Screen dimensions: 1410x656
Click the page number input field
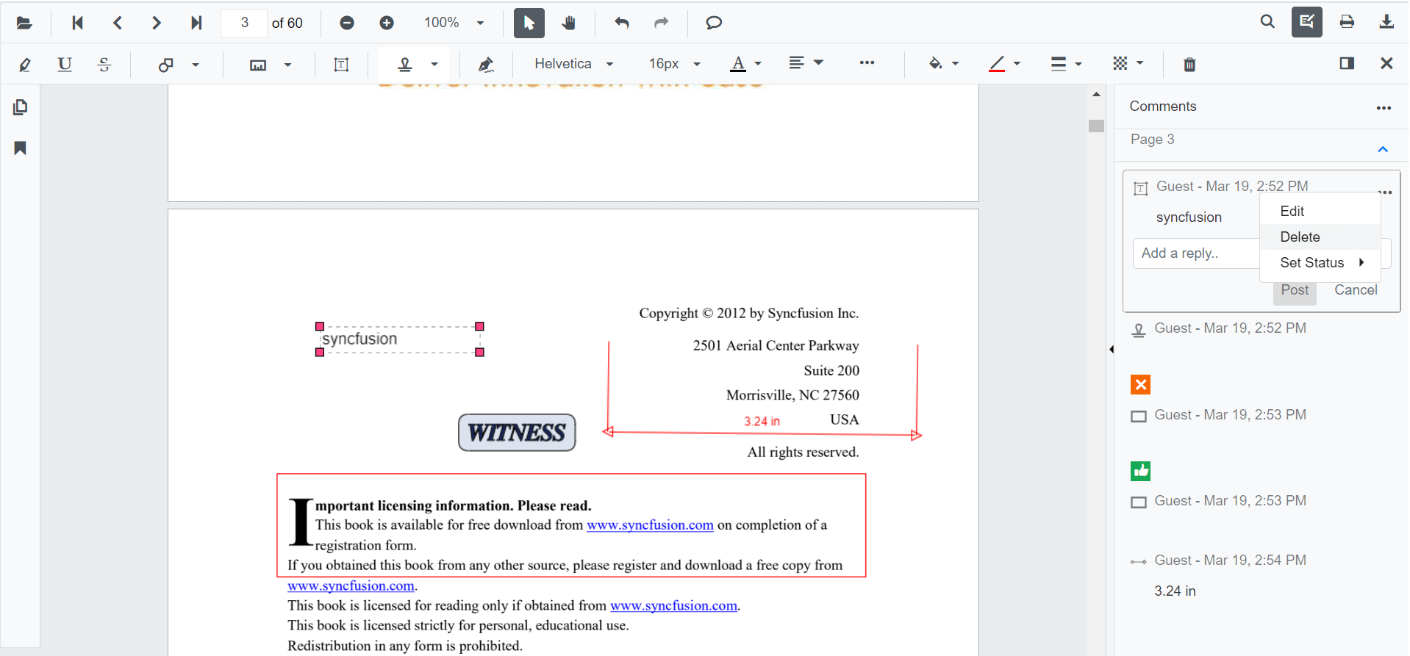click(x=244, y=23)
